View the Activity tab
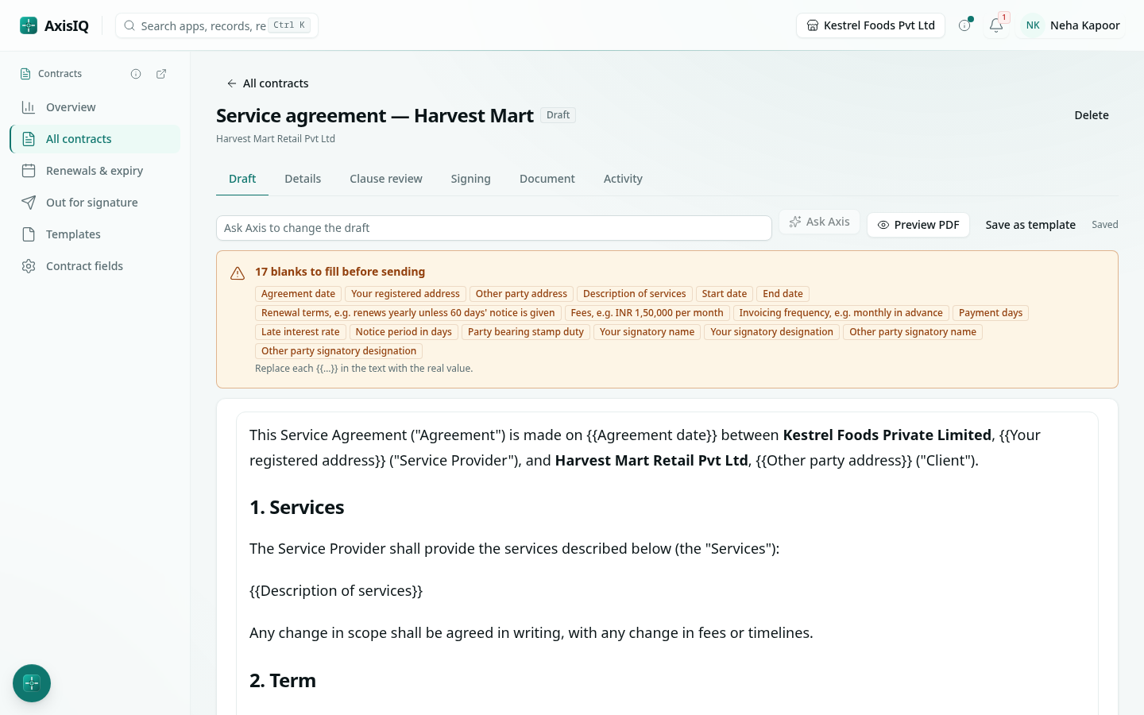Viewport: 1144px width, 715px height. pos(623,179)
